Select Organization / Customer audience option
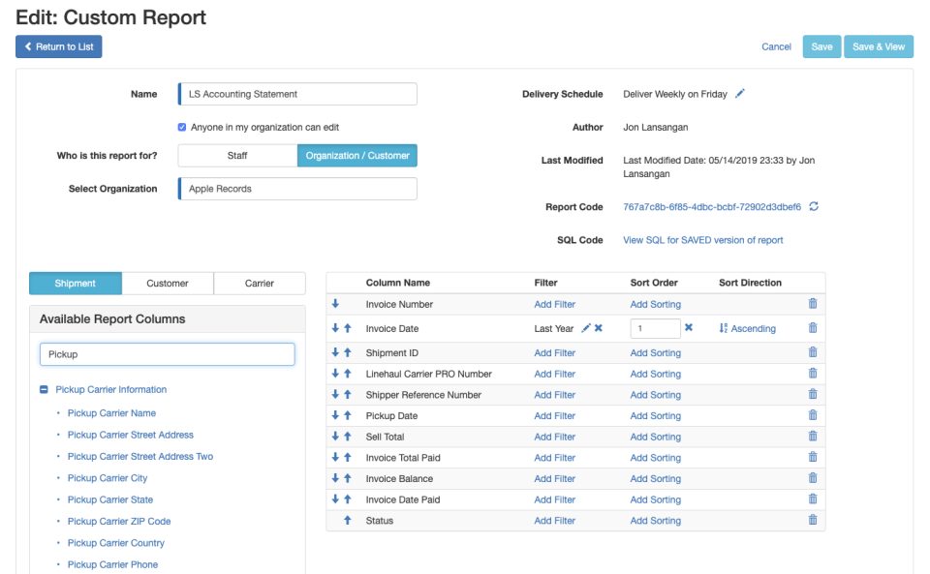 [357, 155]
